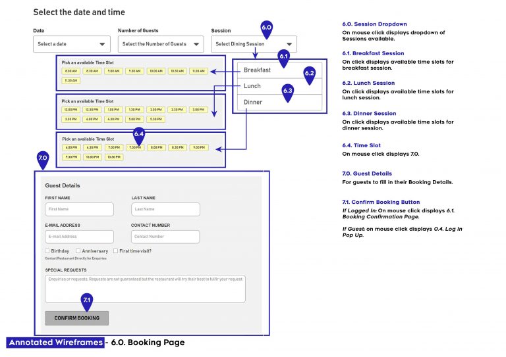Click the 6.4 time slot annotation pin
Image resolution: width=506 pixels, height=357 pixels.
pos(139,136)
